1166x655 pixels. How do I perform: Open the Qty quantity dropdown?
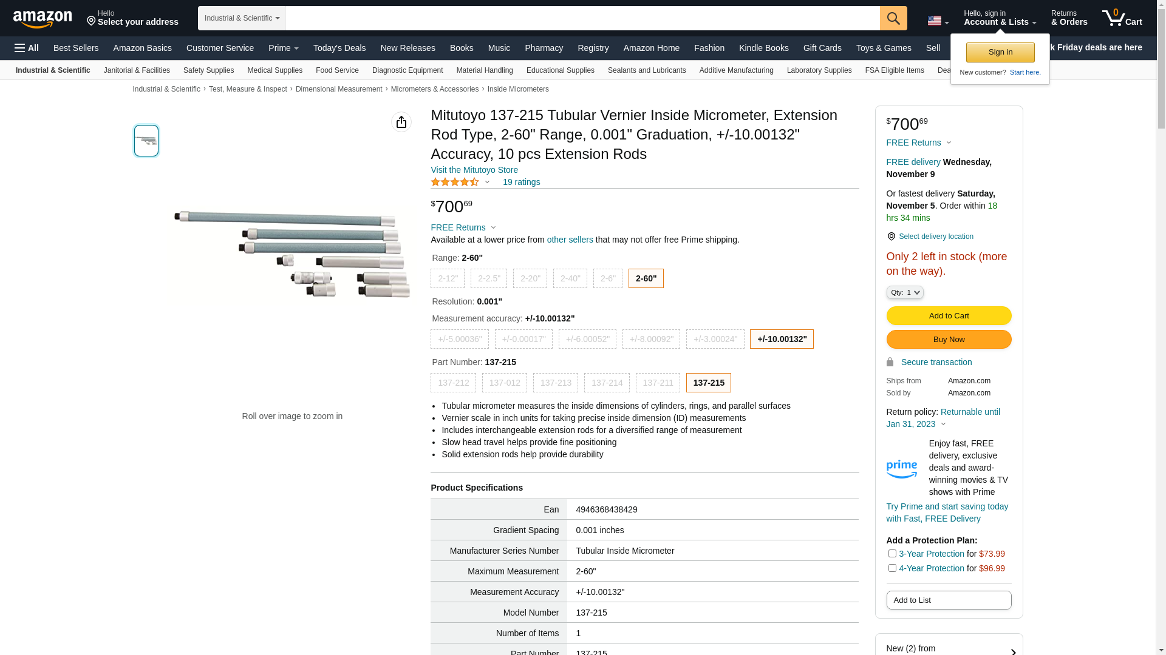pyautogui.click(x=905, y=292)
